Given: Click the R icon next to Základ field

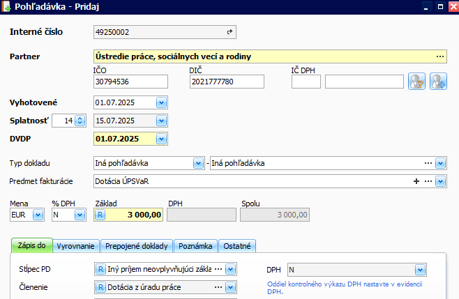Looking at the screenshot, I should coord(100,215).
